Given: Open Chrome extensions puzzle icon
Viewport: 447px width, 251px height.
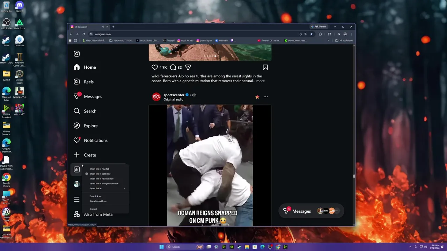Looking at the screenshot, I should point(320,34).
